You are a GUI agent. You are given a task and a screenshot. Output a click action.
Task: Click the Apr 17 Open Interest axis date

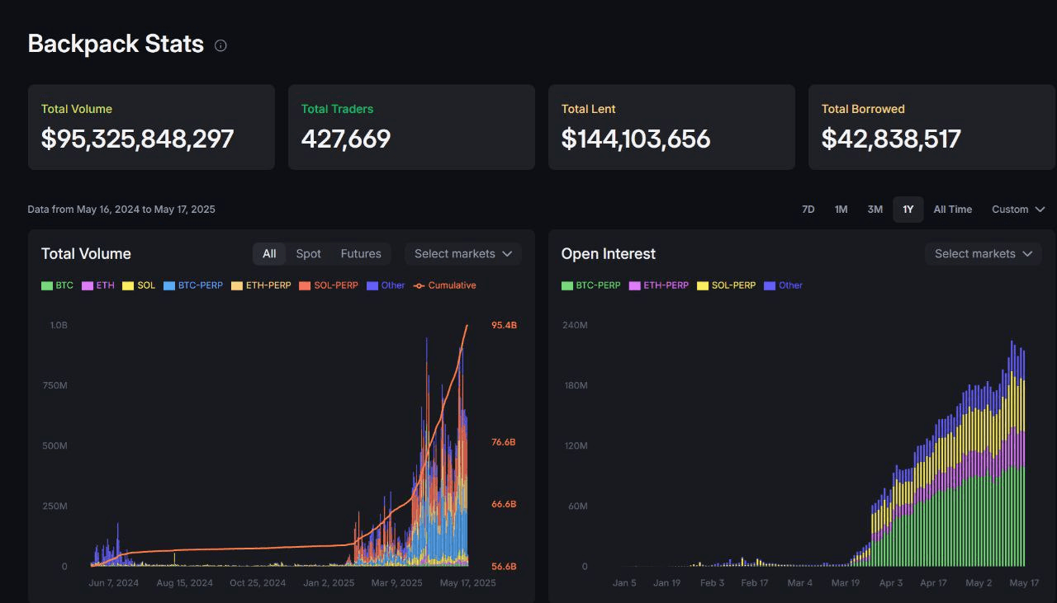coord(933,583)
